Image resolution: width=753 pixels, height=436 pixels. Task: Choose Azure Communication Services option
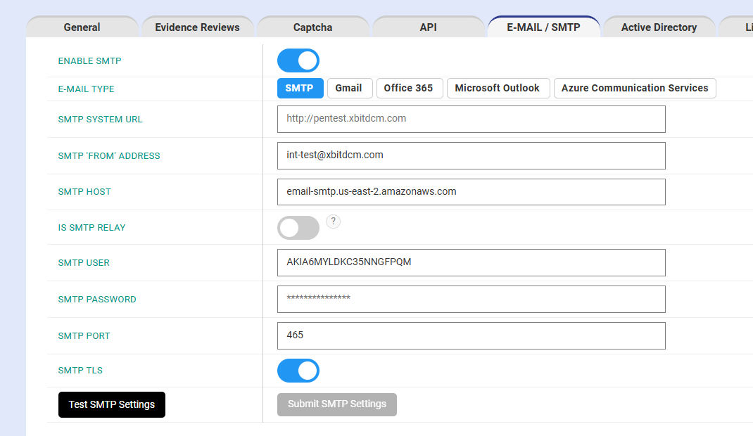(x=635, y=88)
